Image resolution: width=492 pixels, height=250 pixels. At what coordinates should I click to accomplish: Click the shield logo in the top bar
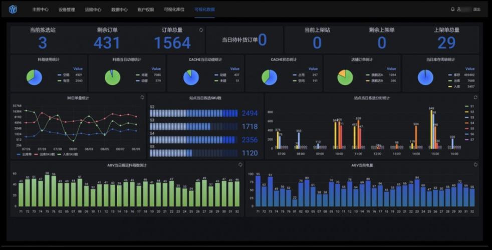(x=13, y=9)
